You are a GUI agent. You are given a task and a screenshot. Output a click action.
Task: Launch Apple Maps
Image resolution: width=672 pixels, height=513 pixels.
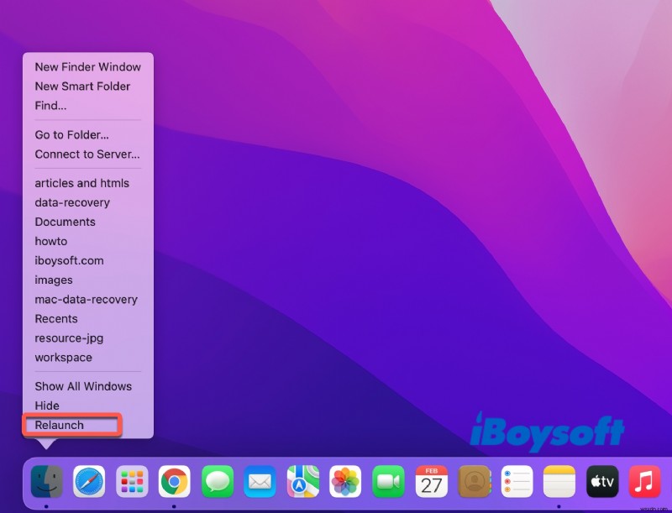[304, 481]
